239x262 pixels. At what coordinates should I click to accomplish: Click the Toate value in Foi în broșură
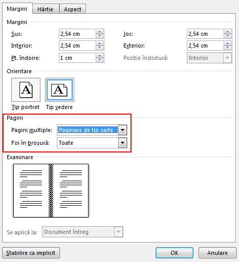point(66,143)
